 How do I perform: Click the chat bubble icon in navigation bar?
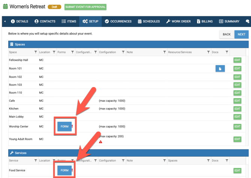[247, 21]
